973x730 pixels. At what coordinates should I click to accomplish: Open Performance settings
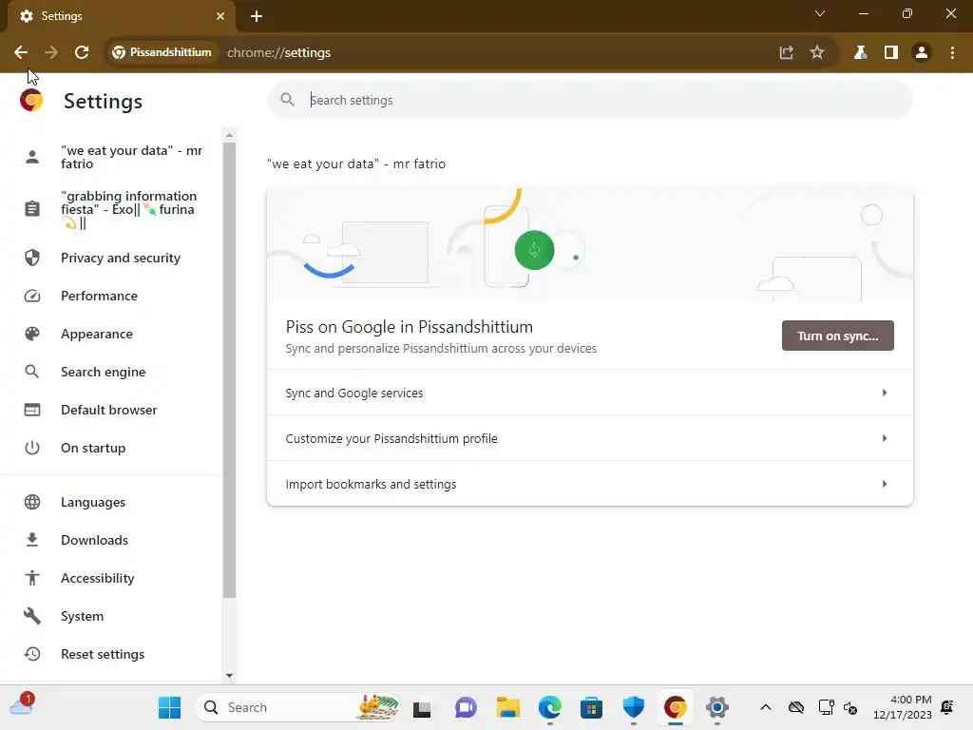[112, 297]
